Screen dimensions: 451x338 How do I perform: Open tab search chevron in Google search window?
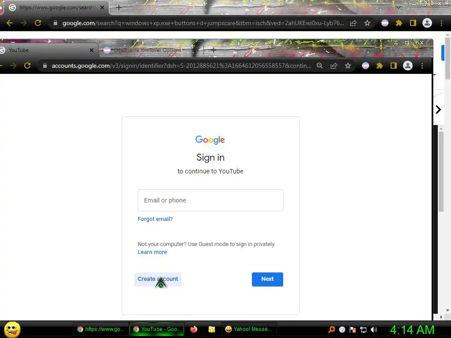398,7
